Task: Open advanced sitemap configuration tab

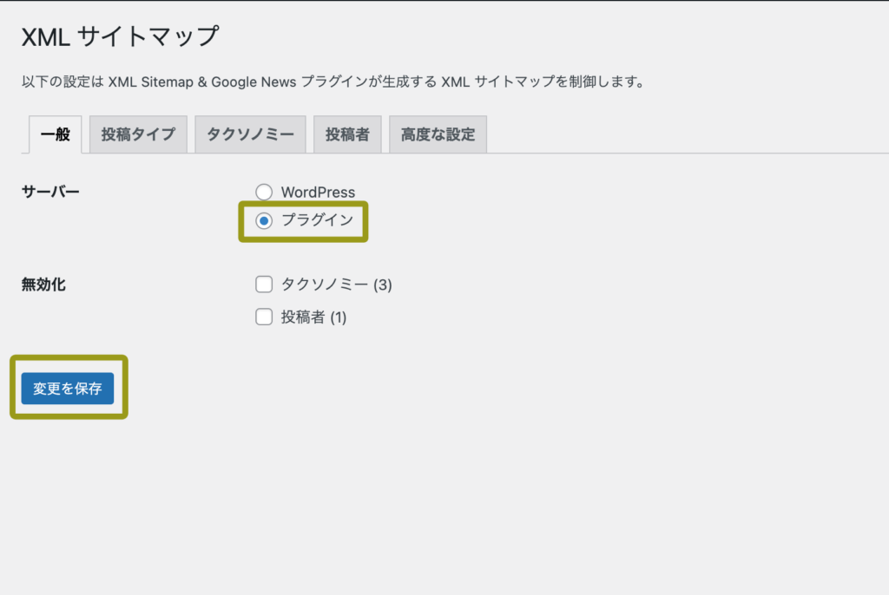Action: point(438,134)
